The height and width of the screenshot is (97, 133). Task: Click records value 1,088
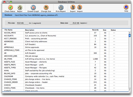point(95,59)
